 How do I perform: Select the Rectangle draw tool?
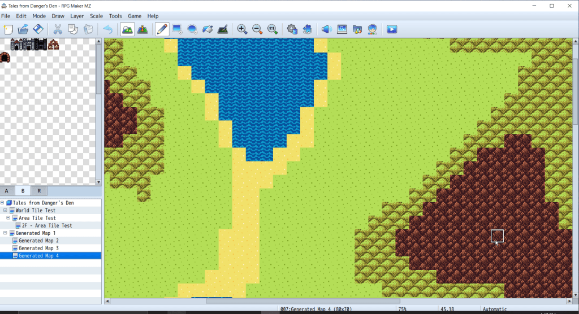click(x=177, y=29)
